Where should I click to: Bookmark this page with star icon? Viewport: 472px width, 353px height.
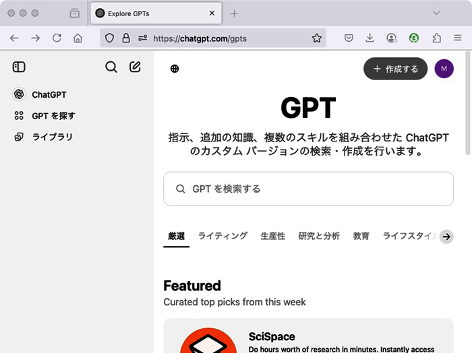click(316, 38)
